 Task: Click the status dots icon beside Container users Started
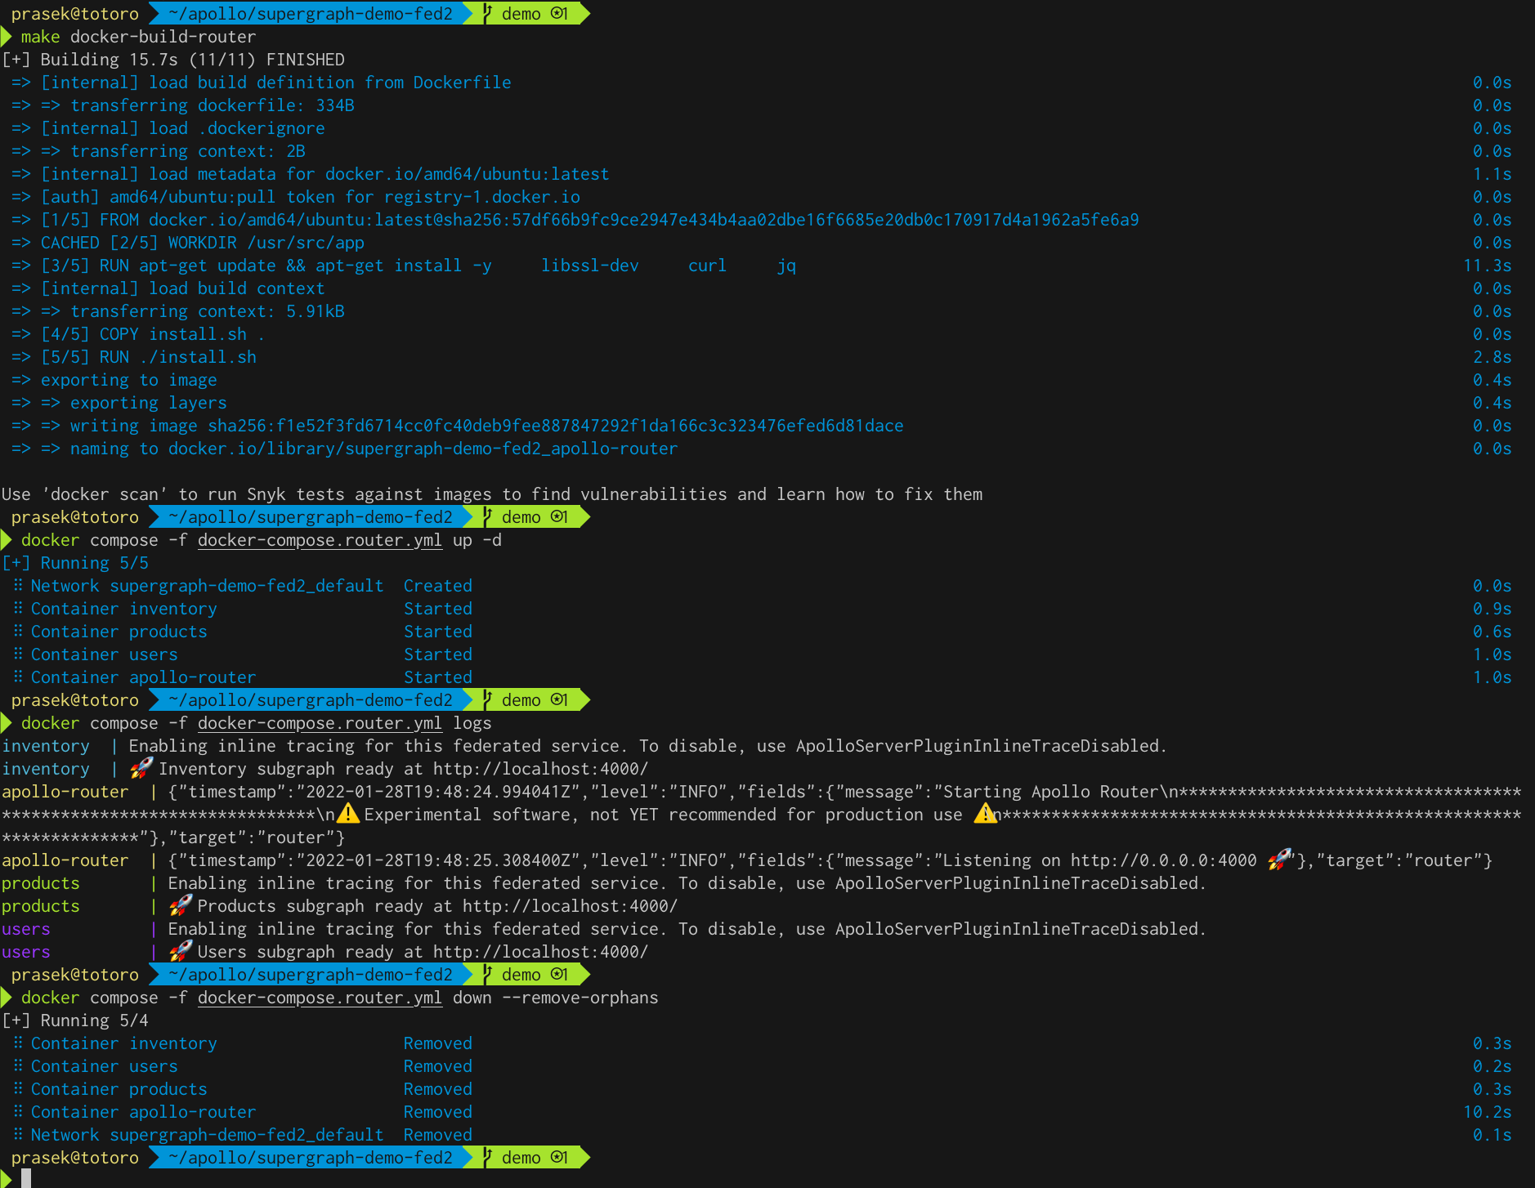pyautogui.click(x=18, y=654)
